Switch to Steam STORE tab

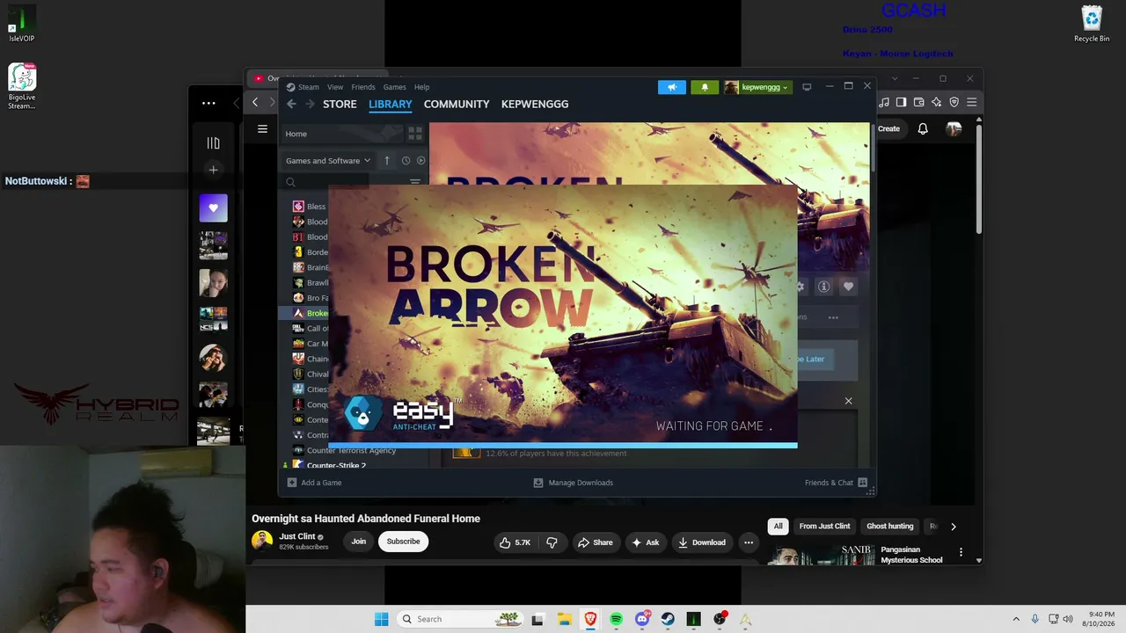tap(340, 104)
